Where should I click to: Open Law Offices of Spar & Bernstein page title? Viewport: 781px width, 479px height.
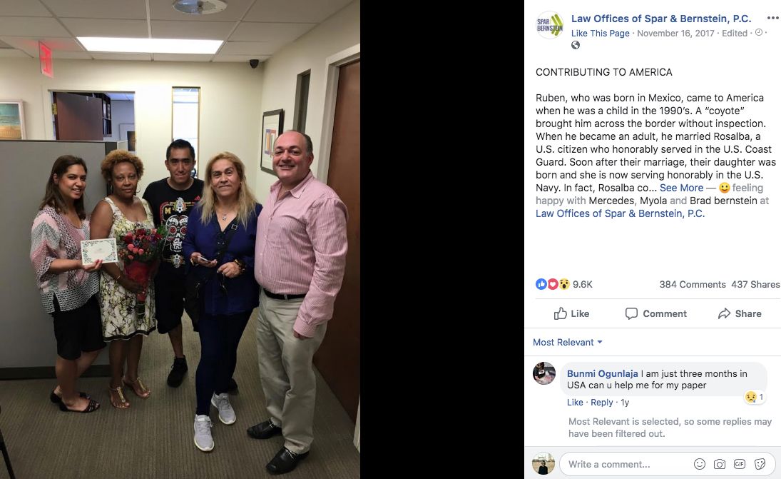(x=661, y=19)
